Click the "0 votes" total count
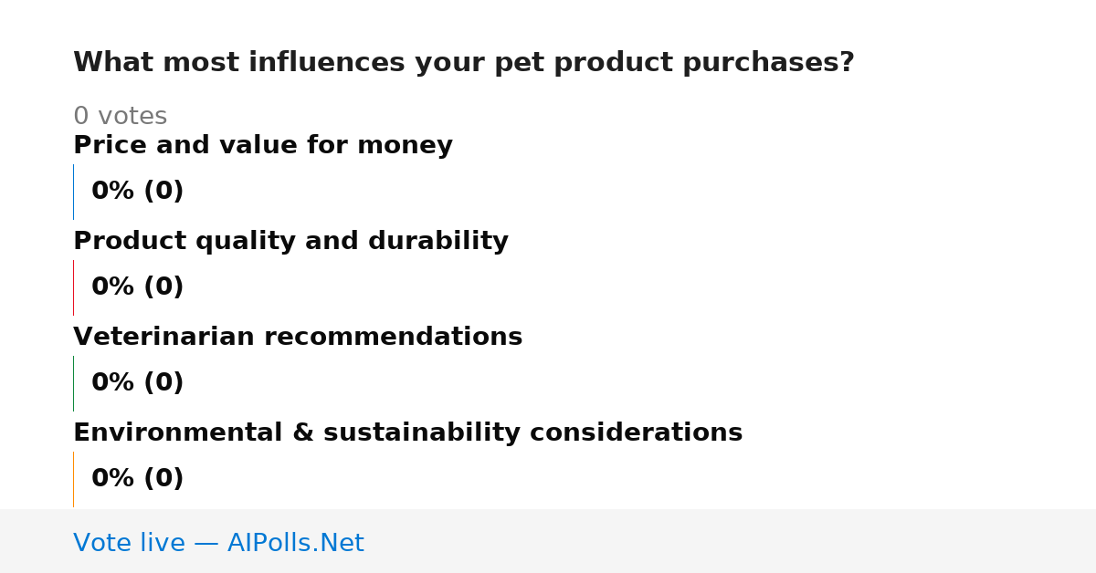This screenshot has width=1096, height=573. 120,117
